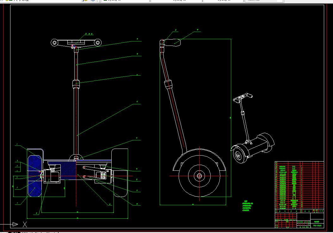Click the drawing number cell in title block
The height and width of the screenshot is (233, 333).
[x=317, y=225]
